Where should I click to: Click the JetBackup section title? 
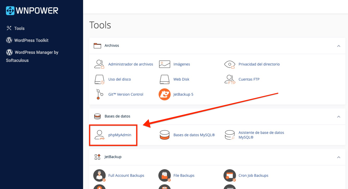point(113,157)
